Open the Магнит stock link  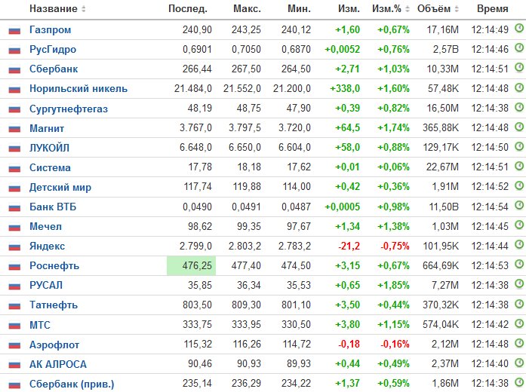pyautogui.click(x=47, y=128)
